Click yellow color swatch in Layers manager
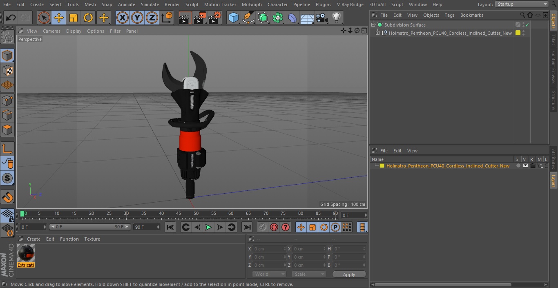 coord(382,166)
